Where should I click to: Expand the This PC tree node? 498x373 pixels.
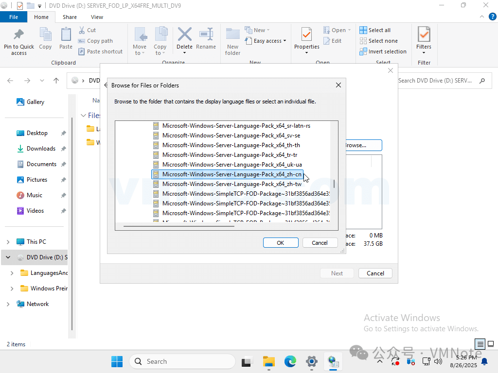pyautogui.click(x=8, y=242)
